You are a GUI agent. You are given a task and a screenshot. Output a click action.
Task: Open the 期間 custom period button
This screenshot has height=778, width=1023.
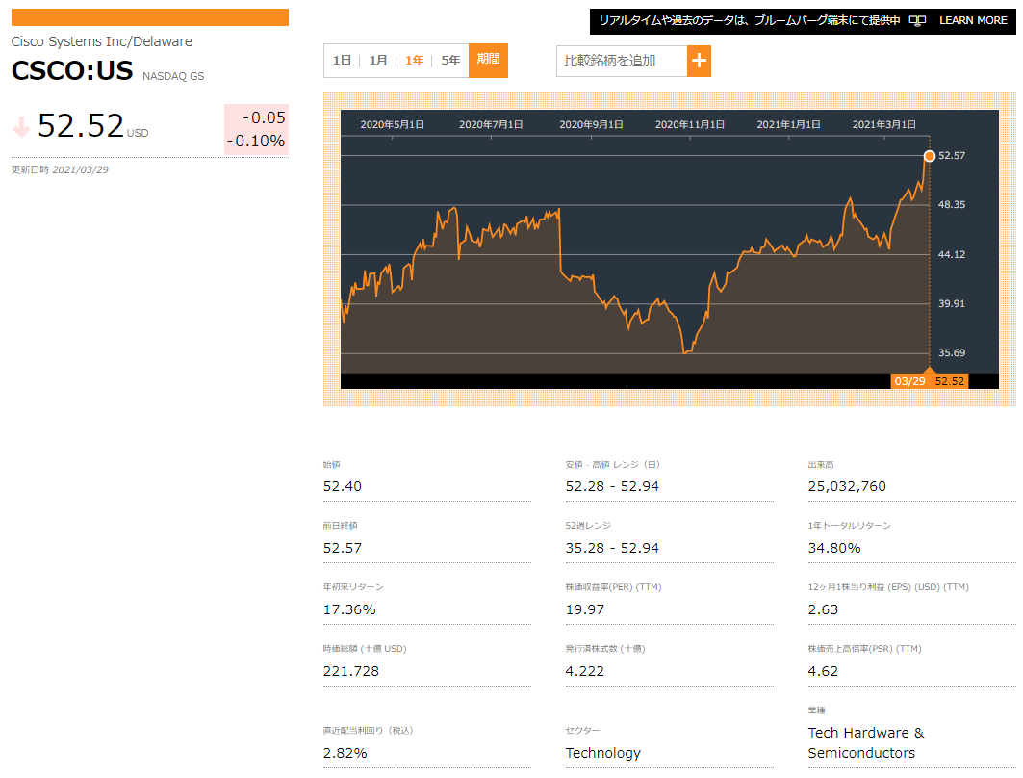click(488, 60)
